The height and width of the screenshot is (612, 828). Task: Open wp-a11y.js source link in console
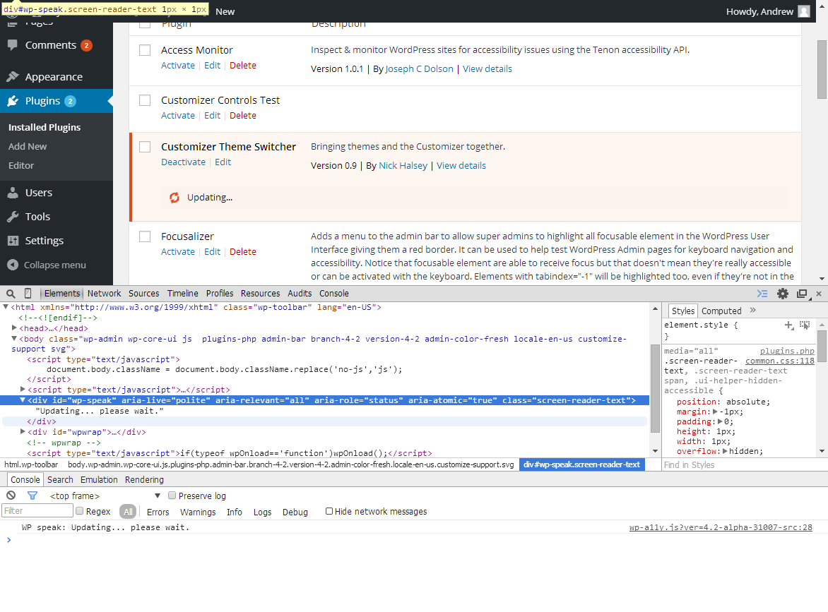click(721, 527)
